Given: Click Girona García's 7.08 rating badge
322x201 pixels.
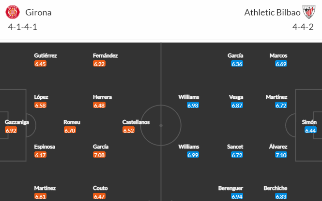Looking at the screenshot, I should [99, 155].
